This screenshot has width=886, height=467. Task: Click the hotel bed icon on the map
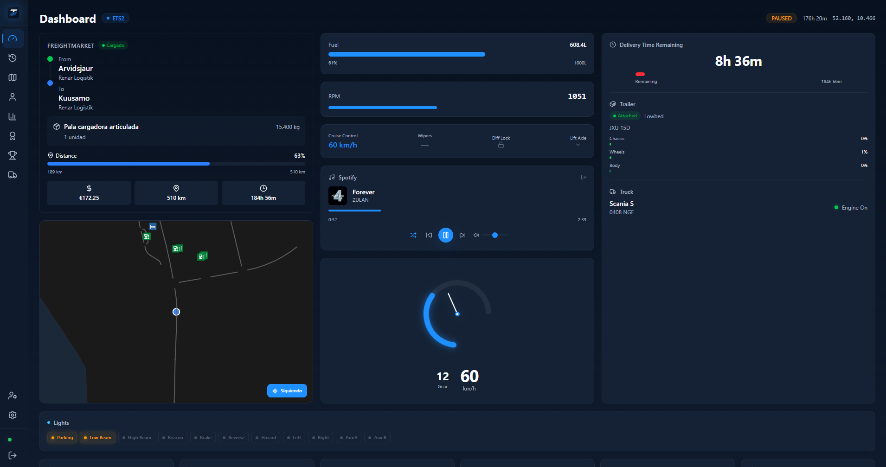pyautogui.click(x=153, y=227)
